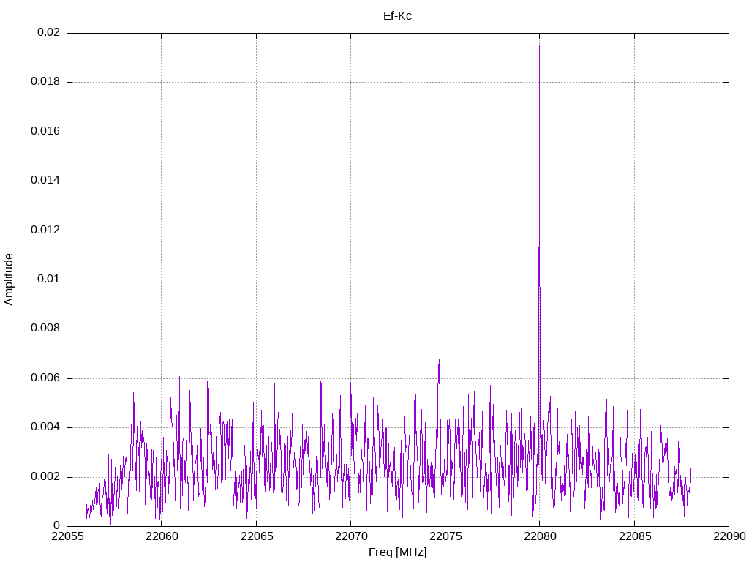Click the y-axis tick label 0.006

[45, 378]
